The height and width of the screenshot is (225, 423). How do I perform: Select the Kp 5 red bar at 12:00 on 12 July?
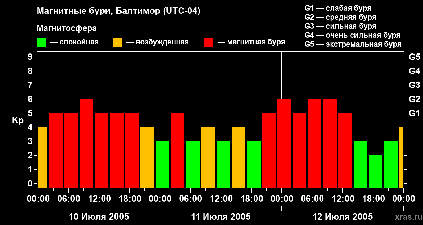point(345,150)
